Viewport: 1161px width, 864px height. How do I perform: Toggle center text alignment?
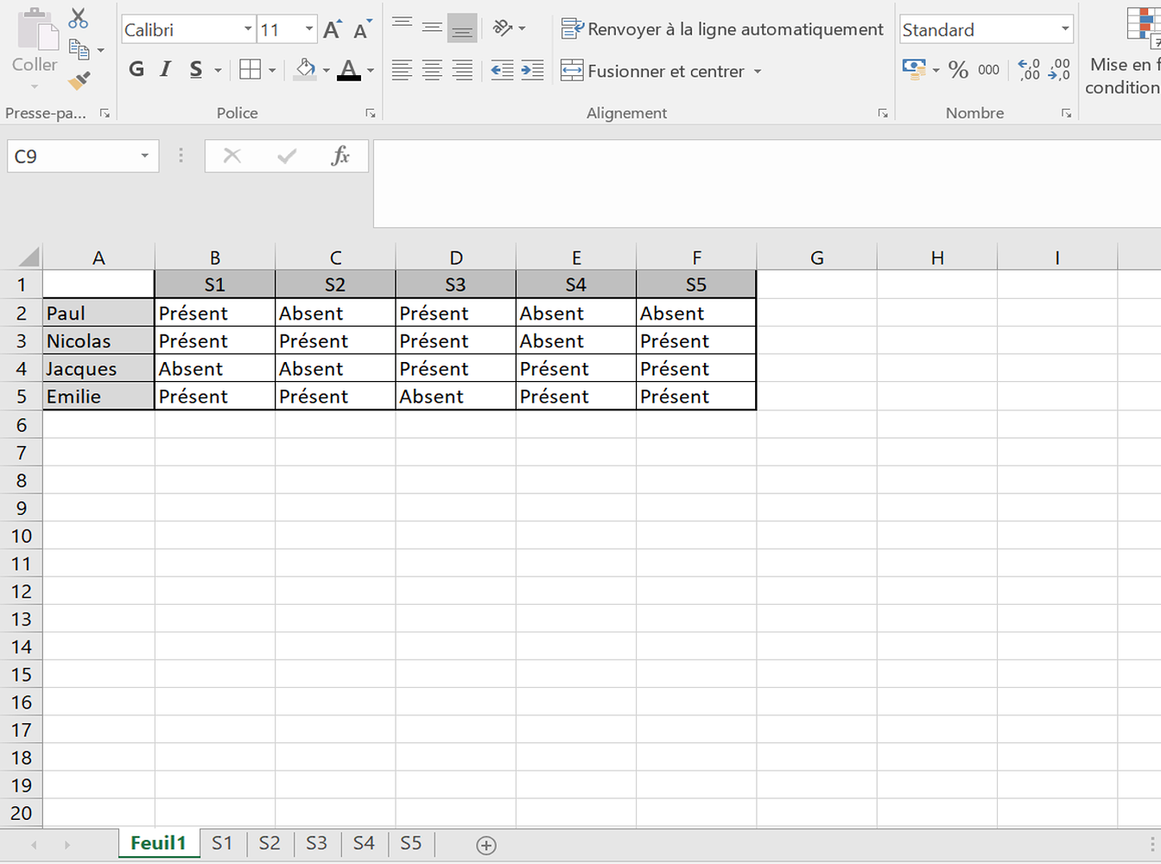tap(431, 70)
